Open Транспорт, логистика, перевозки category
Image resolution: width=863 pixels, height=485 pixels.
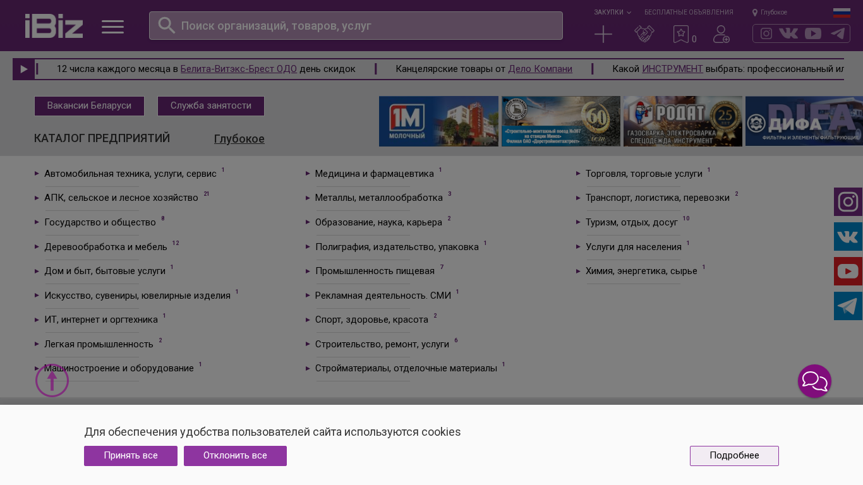[658, 198]
